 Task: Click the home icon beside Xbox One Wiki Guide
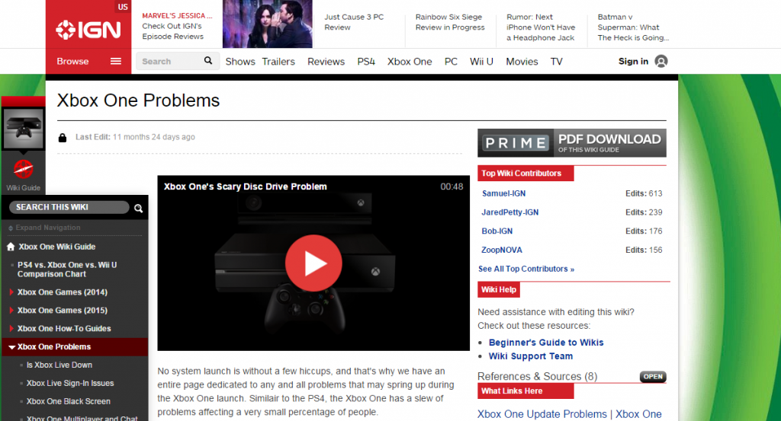pyautogui.click(x=11, y=247)
